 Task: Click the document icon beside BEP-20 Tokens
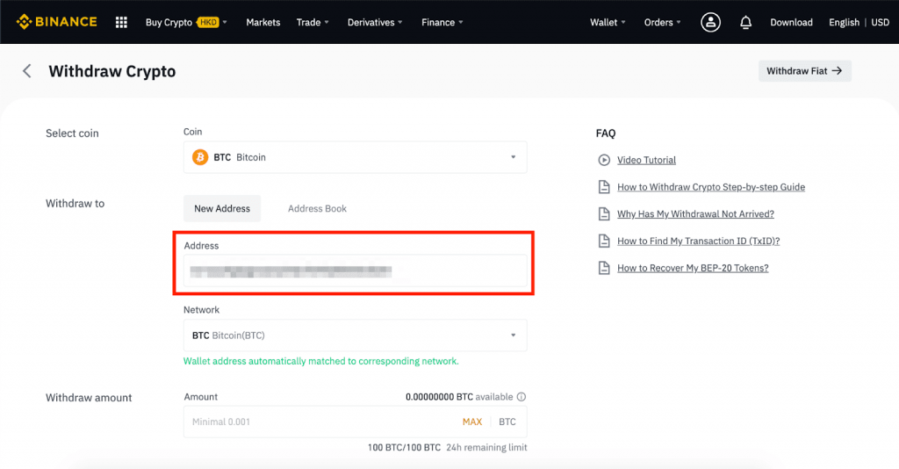[604, 268]
